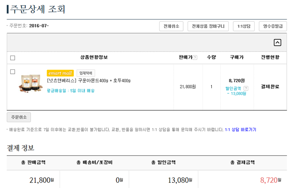Image resolution: width=294 pixels, height=188 pixels.
Task: Follow the 1:1 상담 바로가기 link
Action: pos(240,130)
